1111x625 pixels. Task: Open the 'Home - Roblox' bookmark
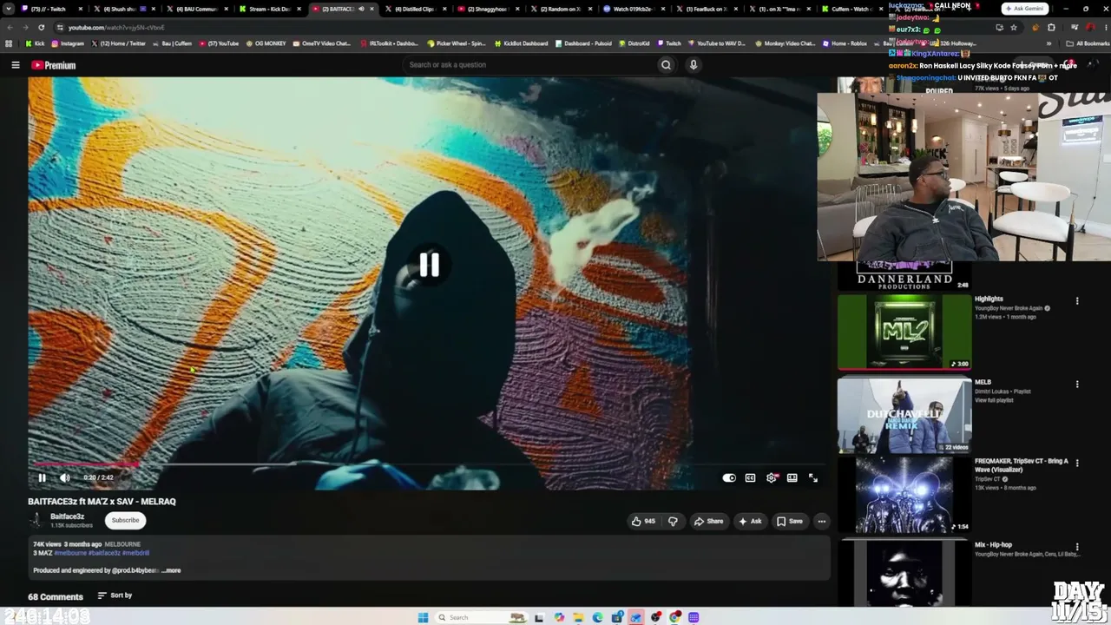(x=845, y=43)
